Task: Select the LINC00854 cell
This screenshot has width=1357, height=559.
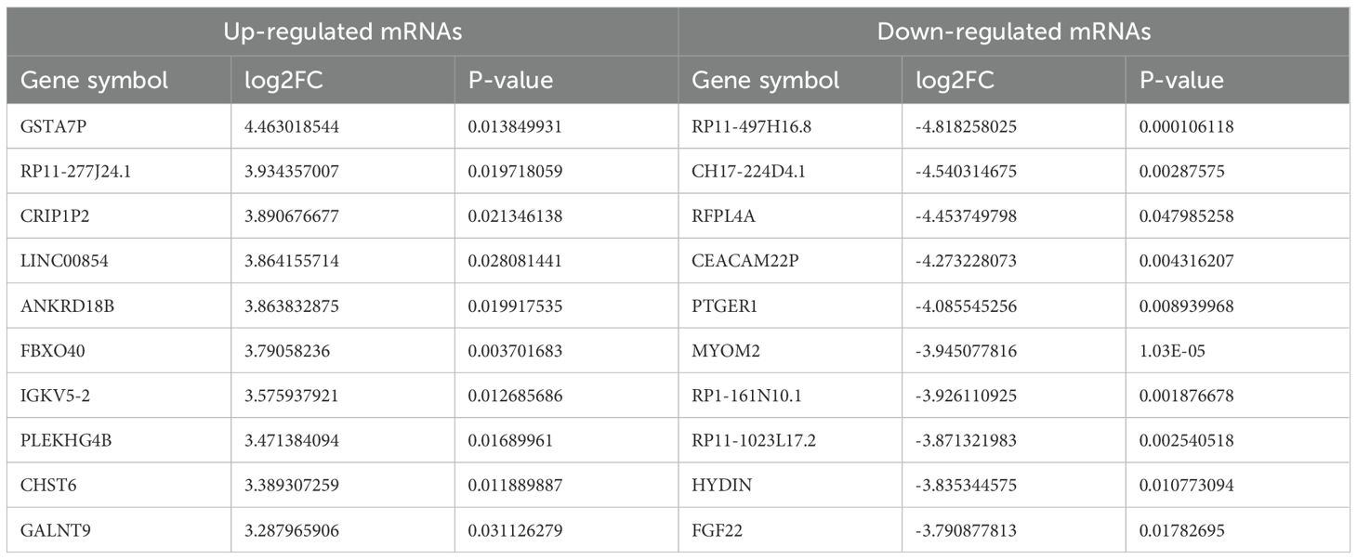Action: 119,261
